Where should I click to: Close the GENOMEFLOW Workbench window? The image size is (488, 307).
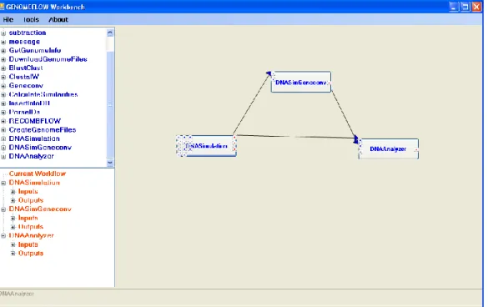[476, 7]
